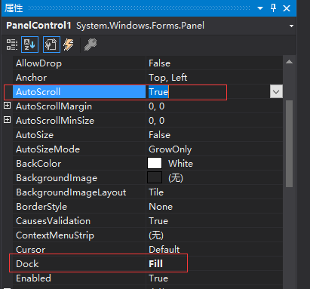
Task: Click the BackgroundImage empty swatch
Action: (155, 177)
